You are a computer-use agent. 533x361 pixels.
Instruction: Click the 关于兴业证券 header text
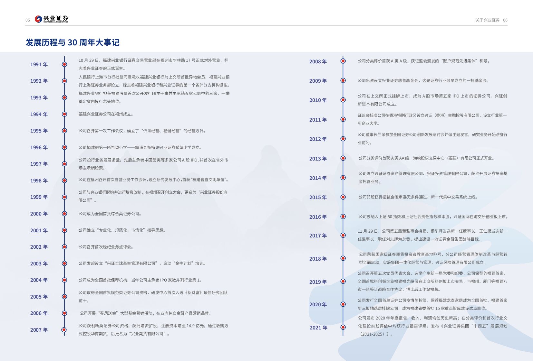pyautogui.click(x=488, y=20)
